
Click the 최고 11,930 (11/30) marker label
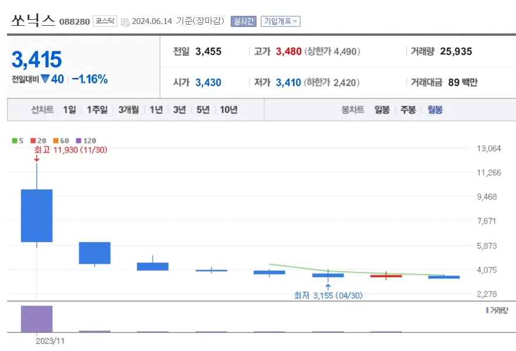click(71, 150)
